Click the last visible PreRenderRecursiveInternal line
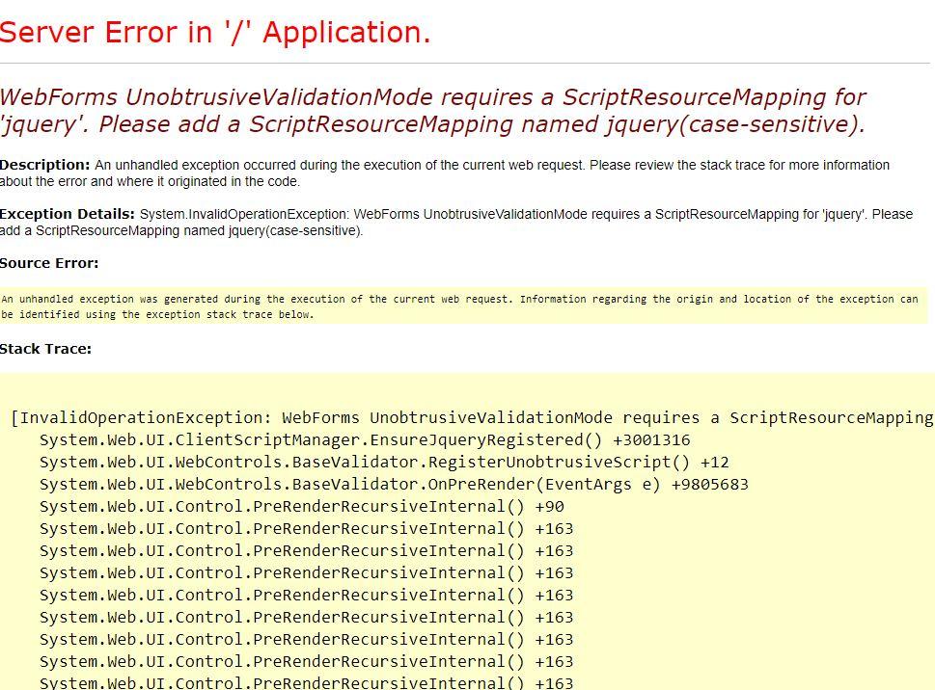Viewport: 935px width, 690px height. (309, 683)
